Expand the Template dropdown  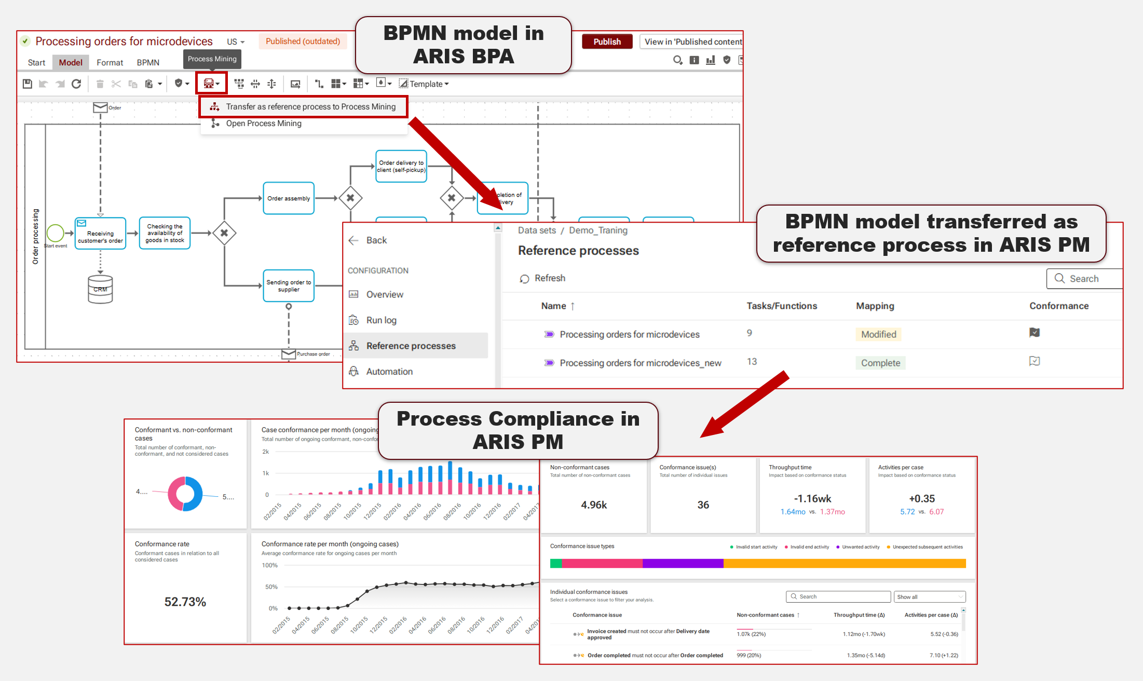pos(429,84)
